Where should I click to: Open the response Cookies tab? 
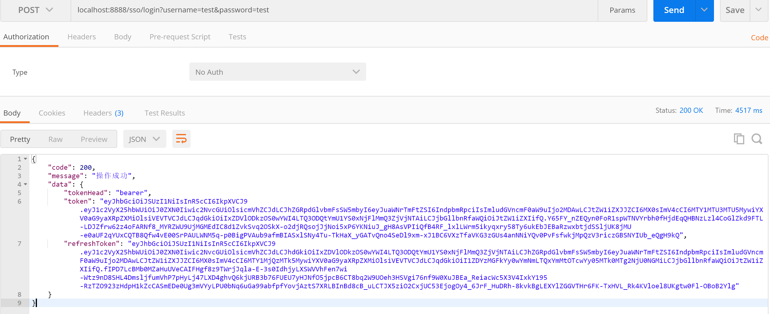point(52,113)
